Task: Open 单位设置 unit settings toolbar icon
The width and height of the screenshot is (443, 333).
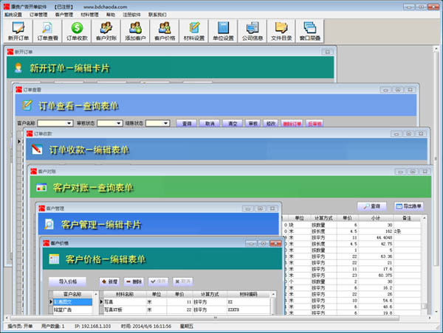Action: click(x=223, y=31)
